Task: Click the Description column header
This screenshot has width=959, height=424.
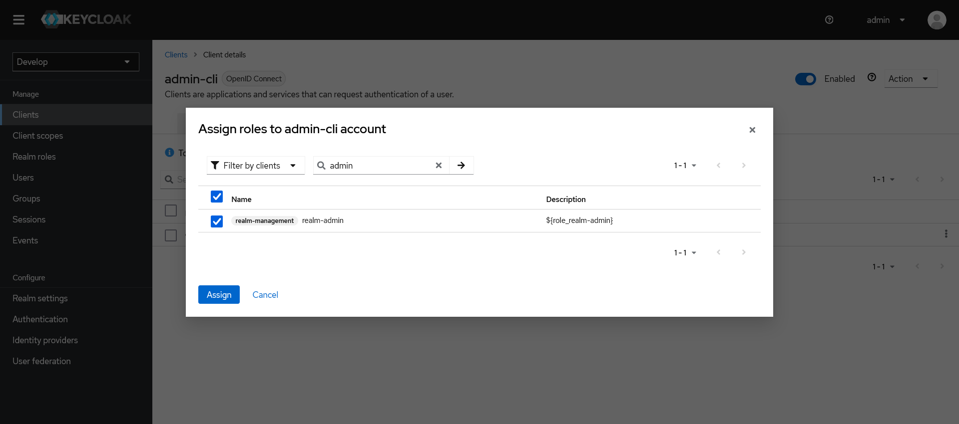Action: tap(566, 200)
